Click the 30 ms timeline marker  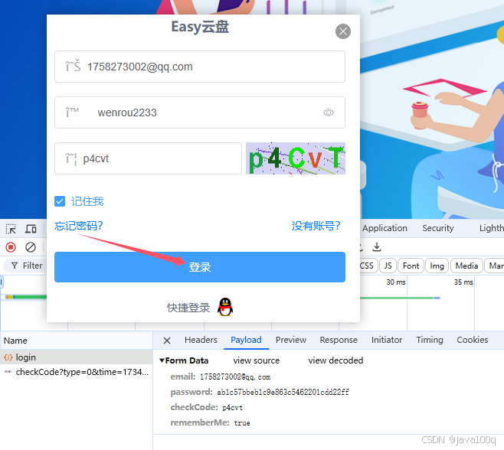tap(396, 282)
